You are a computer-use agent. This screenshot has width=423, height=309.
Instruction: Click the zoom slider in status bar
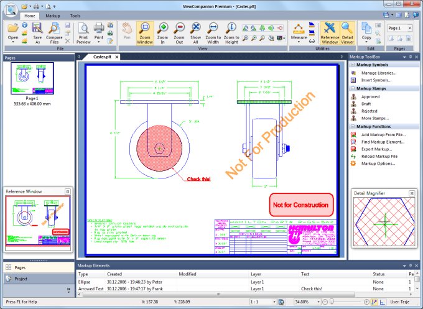346,302
